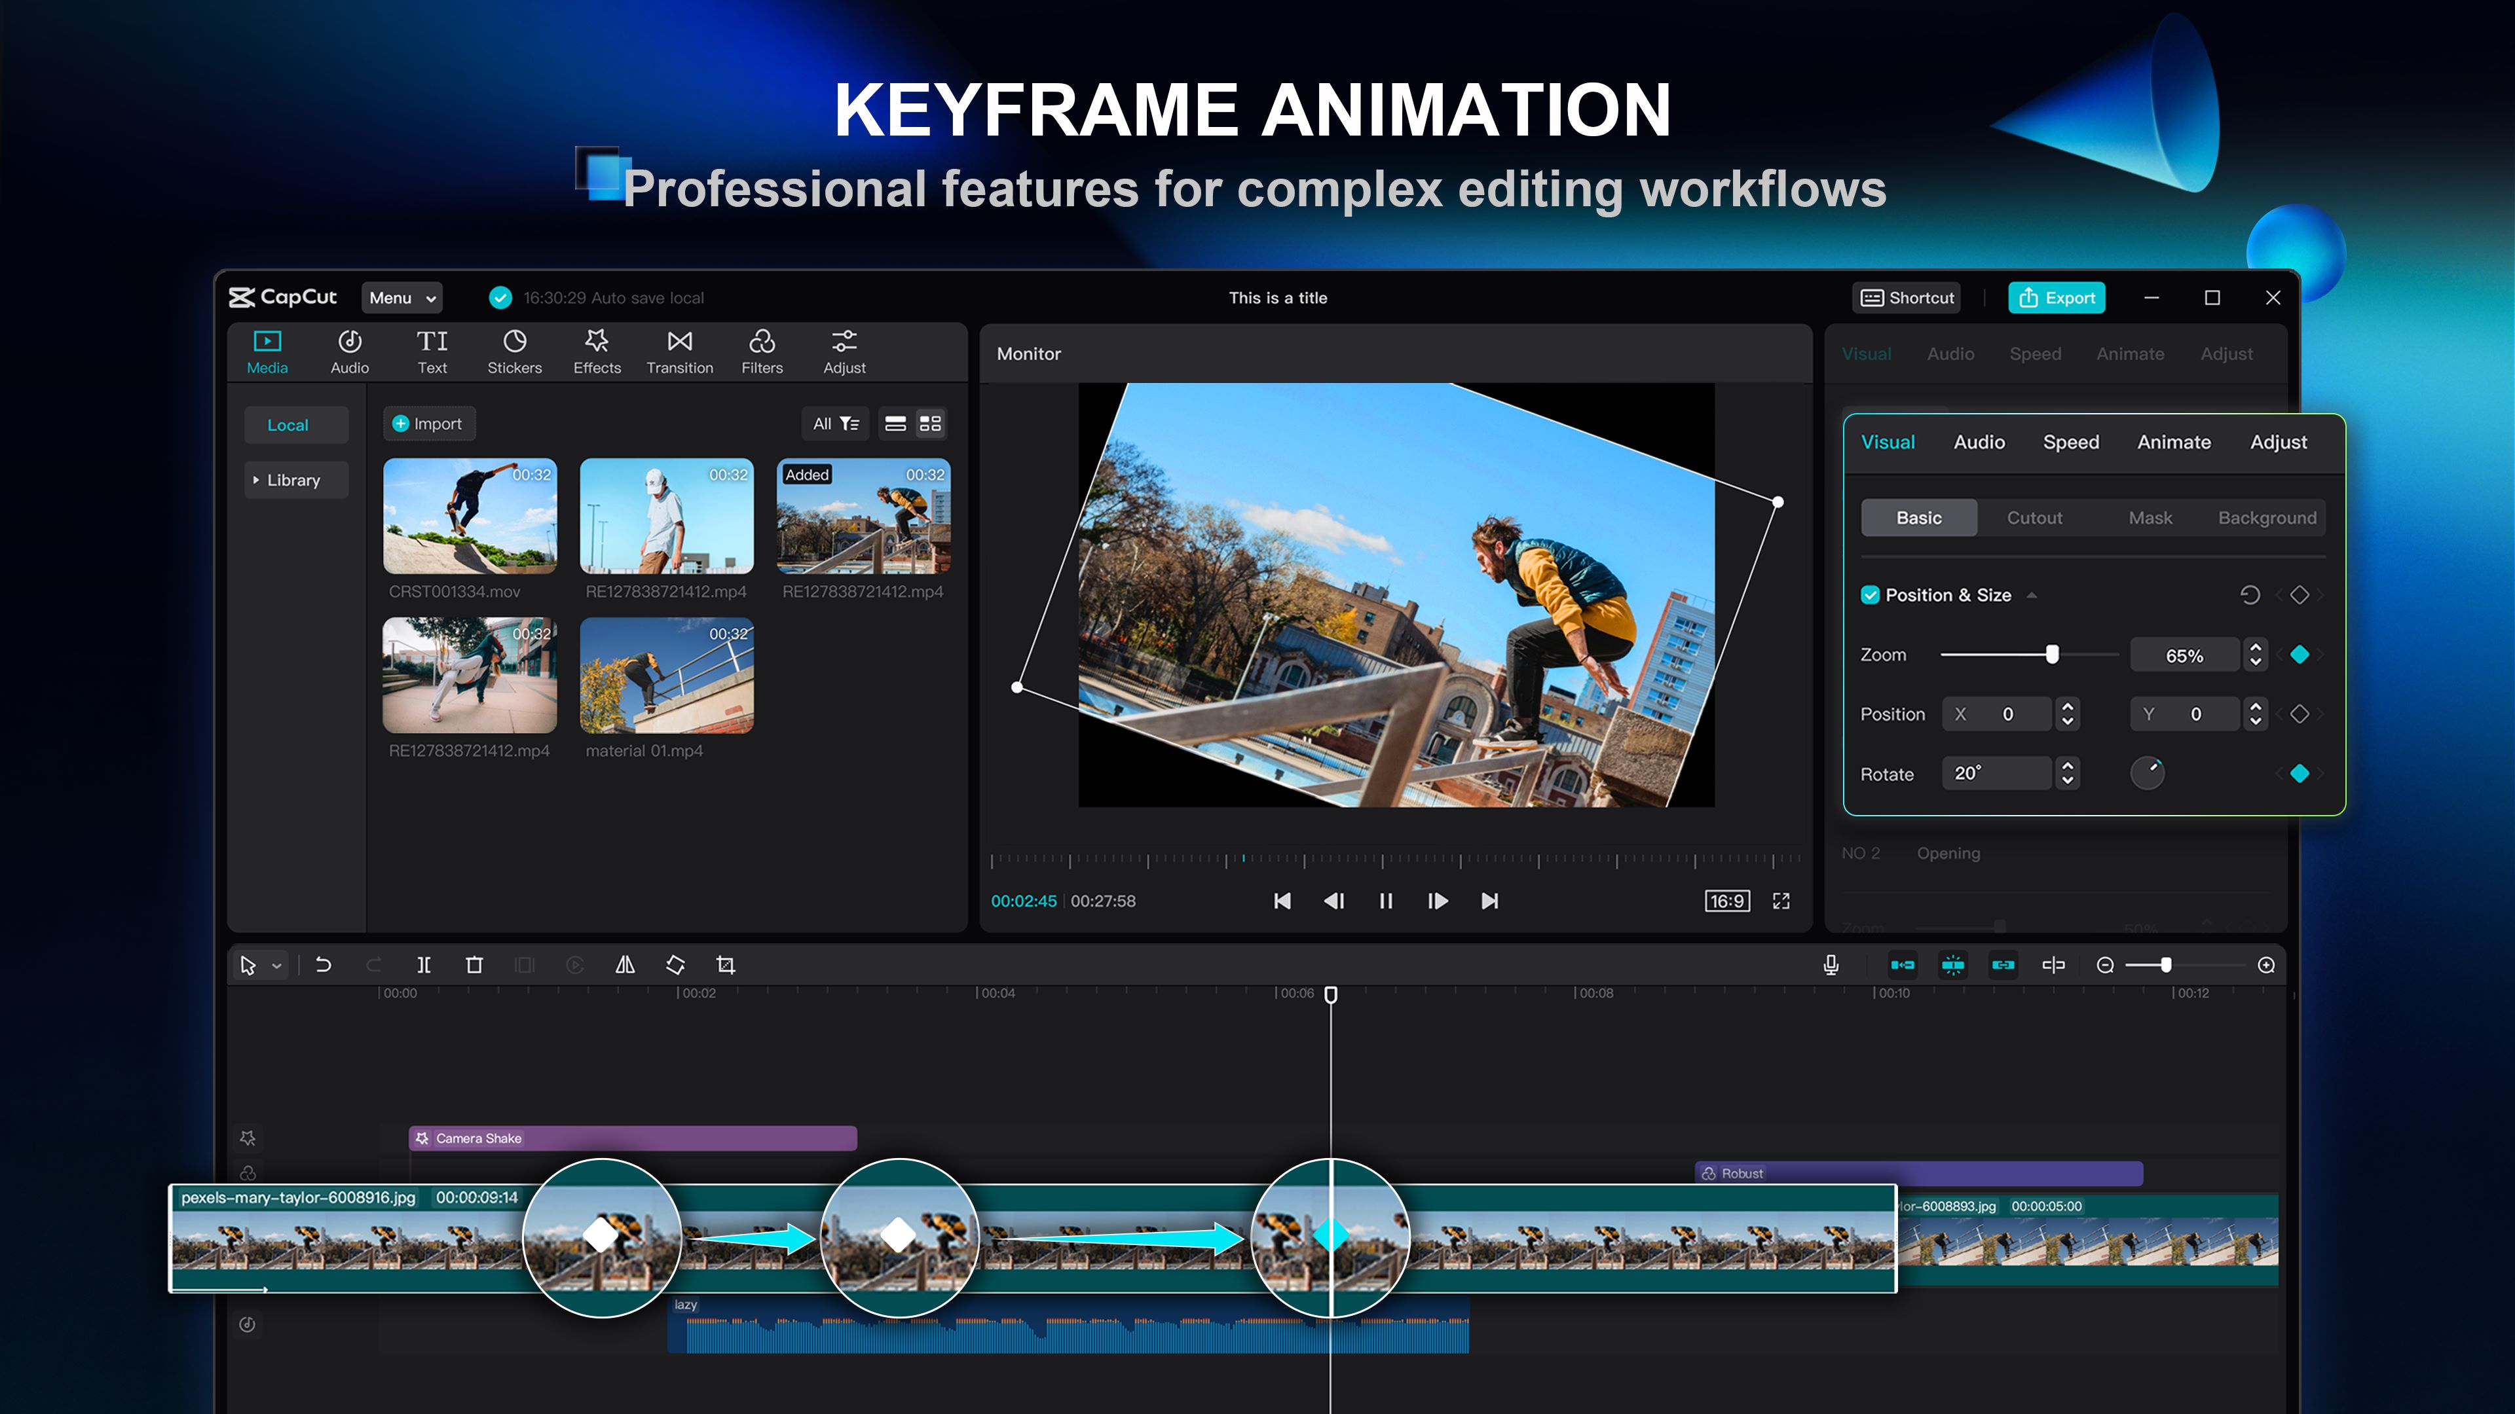Select the crop tool in timeline toolbar
The height and width of the screenshot is (1414, 2515).
[726, 965]
